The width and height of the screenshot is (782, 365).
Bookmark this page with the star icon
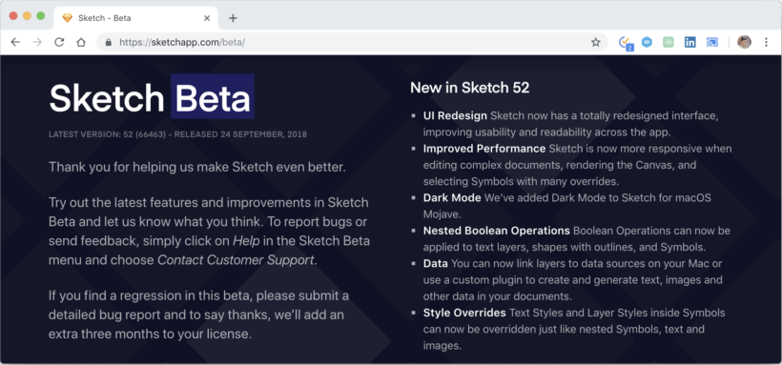(595, 42)
